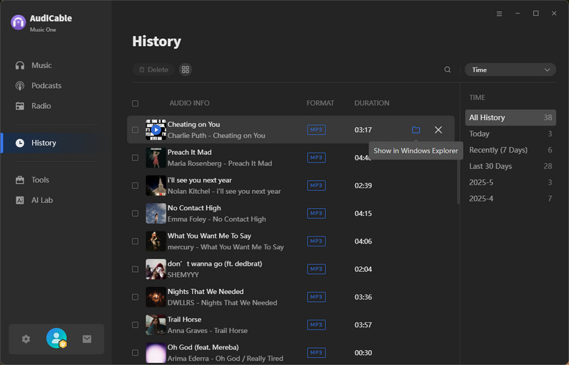Open the Radio sidebar icon

(x=20, y=106)
